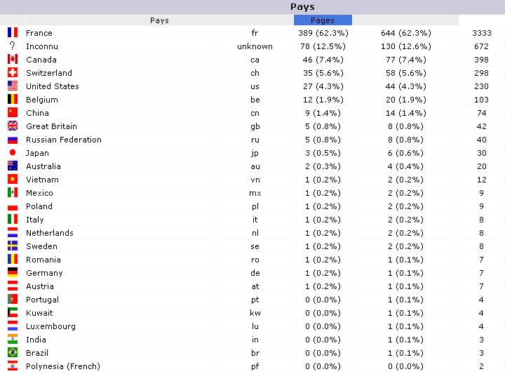Click the Australia flag icon
Image resolution: width=505 pixels, height=374 pixels.
pyautogui.click(x=13, y=166)
